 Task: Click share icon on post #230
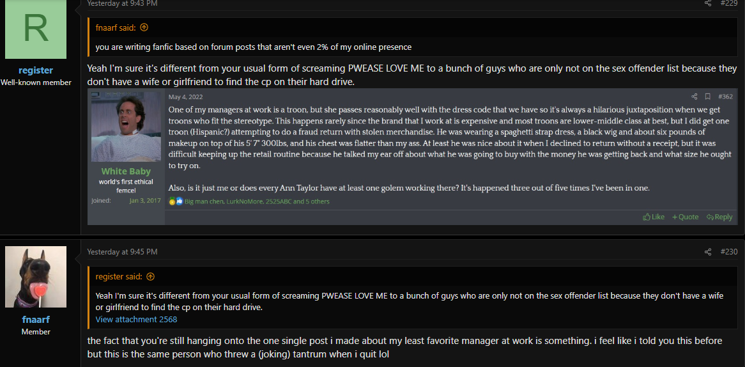708,252
